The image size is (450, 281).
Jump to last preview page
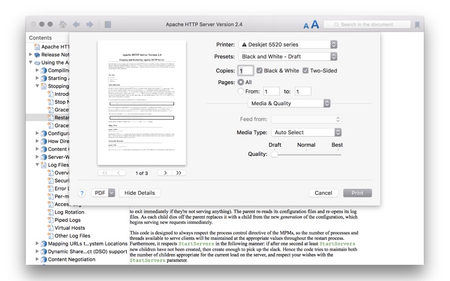179,173
